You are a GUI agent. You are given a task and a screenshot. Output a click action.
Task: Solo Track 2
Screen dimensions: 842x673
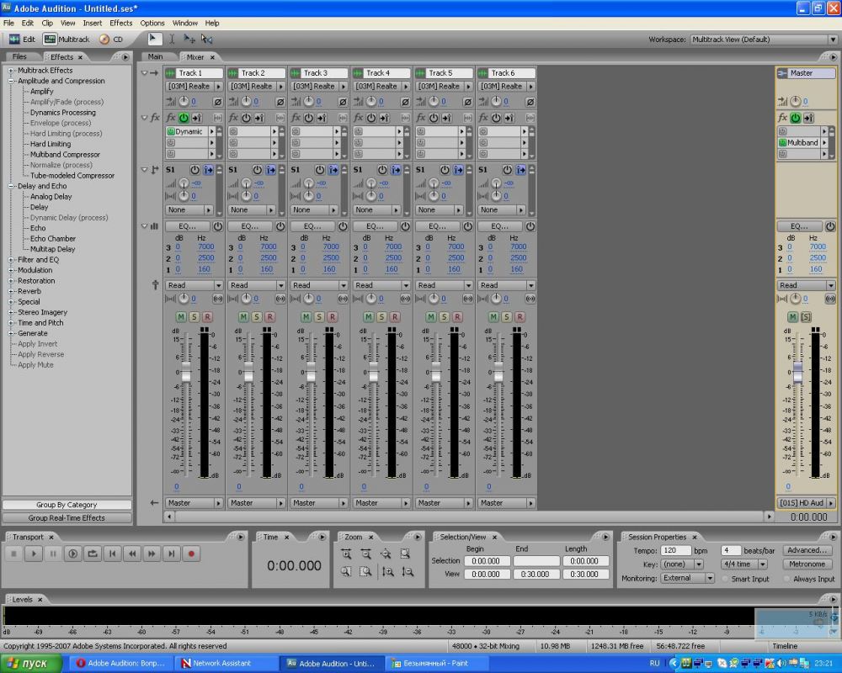257,317
